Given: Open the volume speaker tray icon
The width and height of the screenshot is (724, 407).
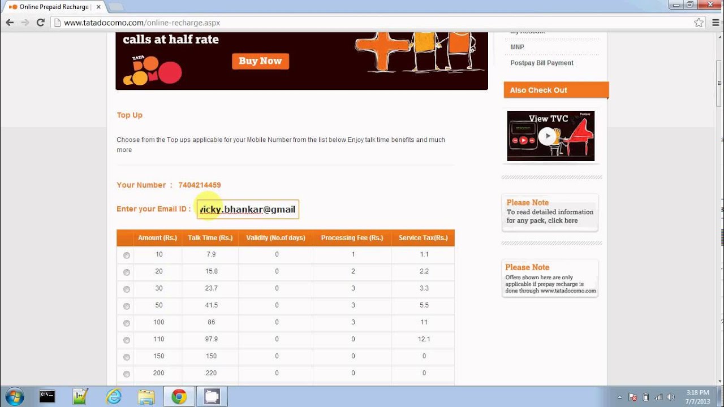Looking at the screenshot, I should click(671, 397).
